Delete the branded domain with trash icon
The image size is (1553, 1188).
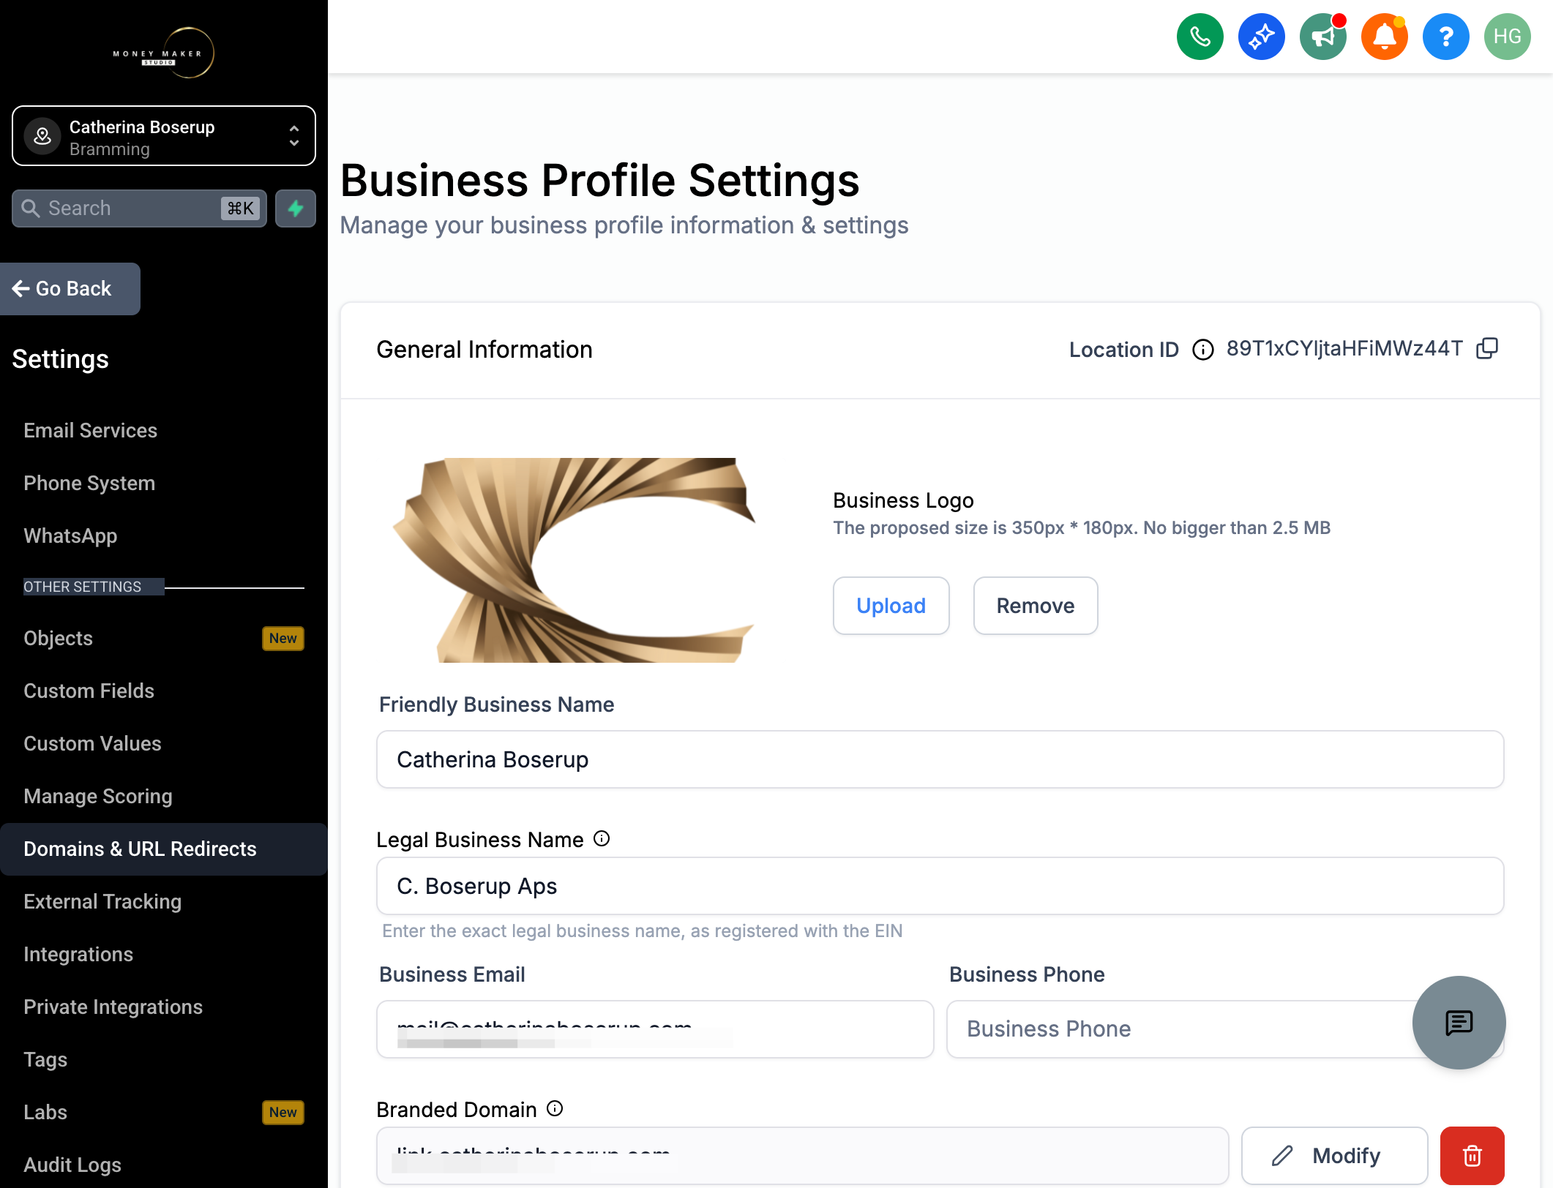pyautogui.click(x=1472, y=1156)
